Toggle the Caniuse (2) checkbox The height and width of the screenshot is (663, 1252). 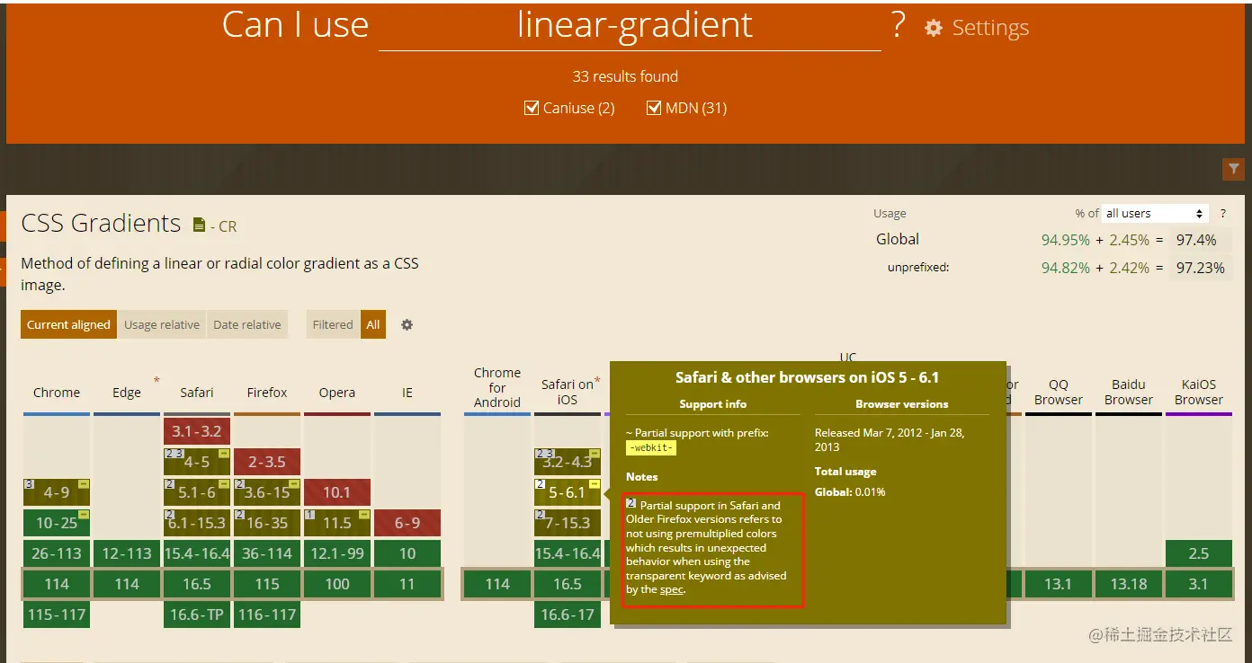click(x=532, y=108)
